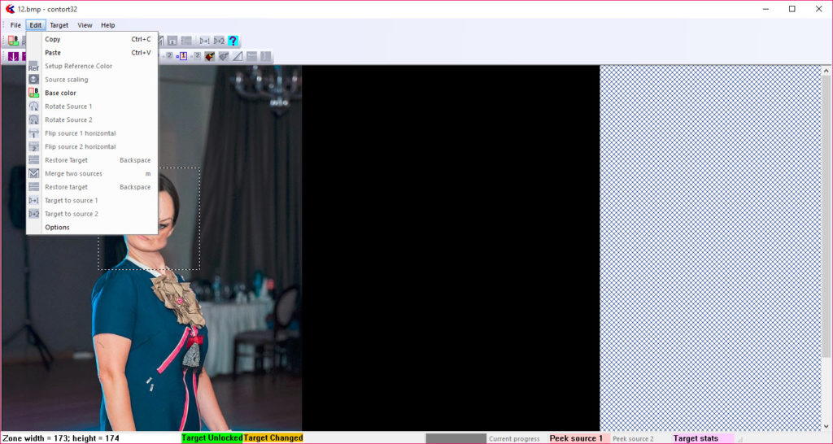Open the Target menu

coord(59,25)
